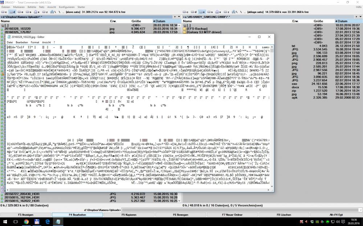The height and width of the screenshot is (226, 363).
Task: Open the Format menu in Editor
Action: [35, 42]
